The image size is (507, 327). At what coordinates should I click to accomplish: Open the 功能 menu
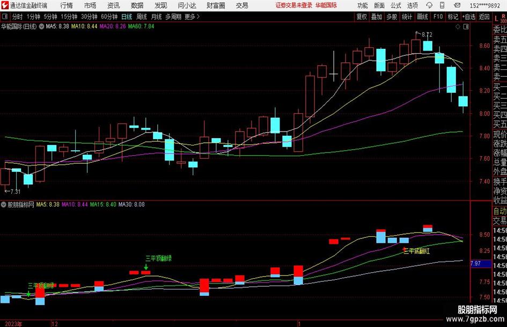coord(363,5)
